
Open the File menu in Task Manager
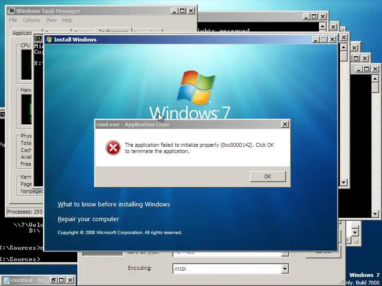13,20
